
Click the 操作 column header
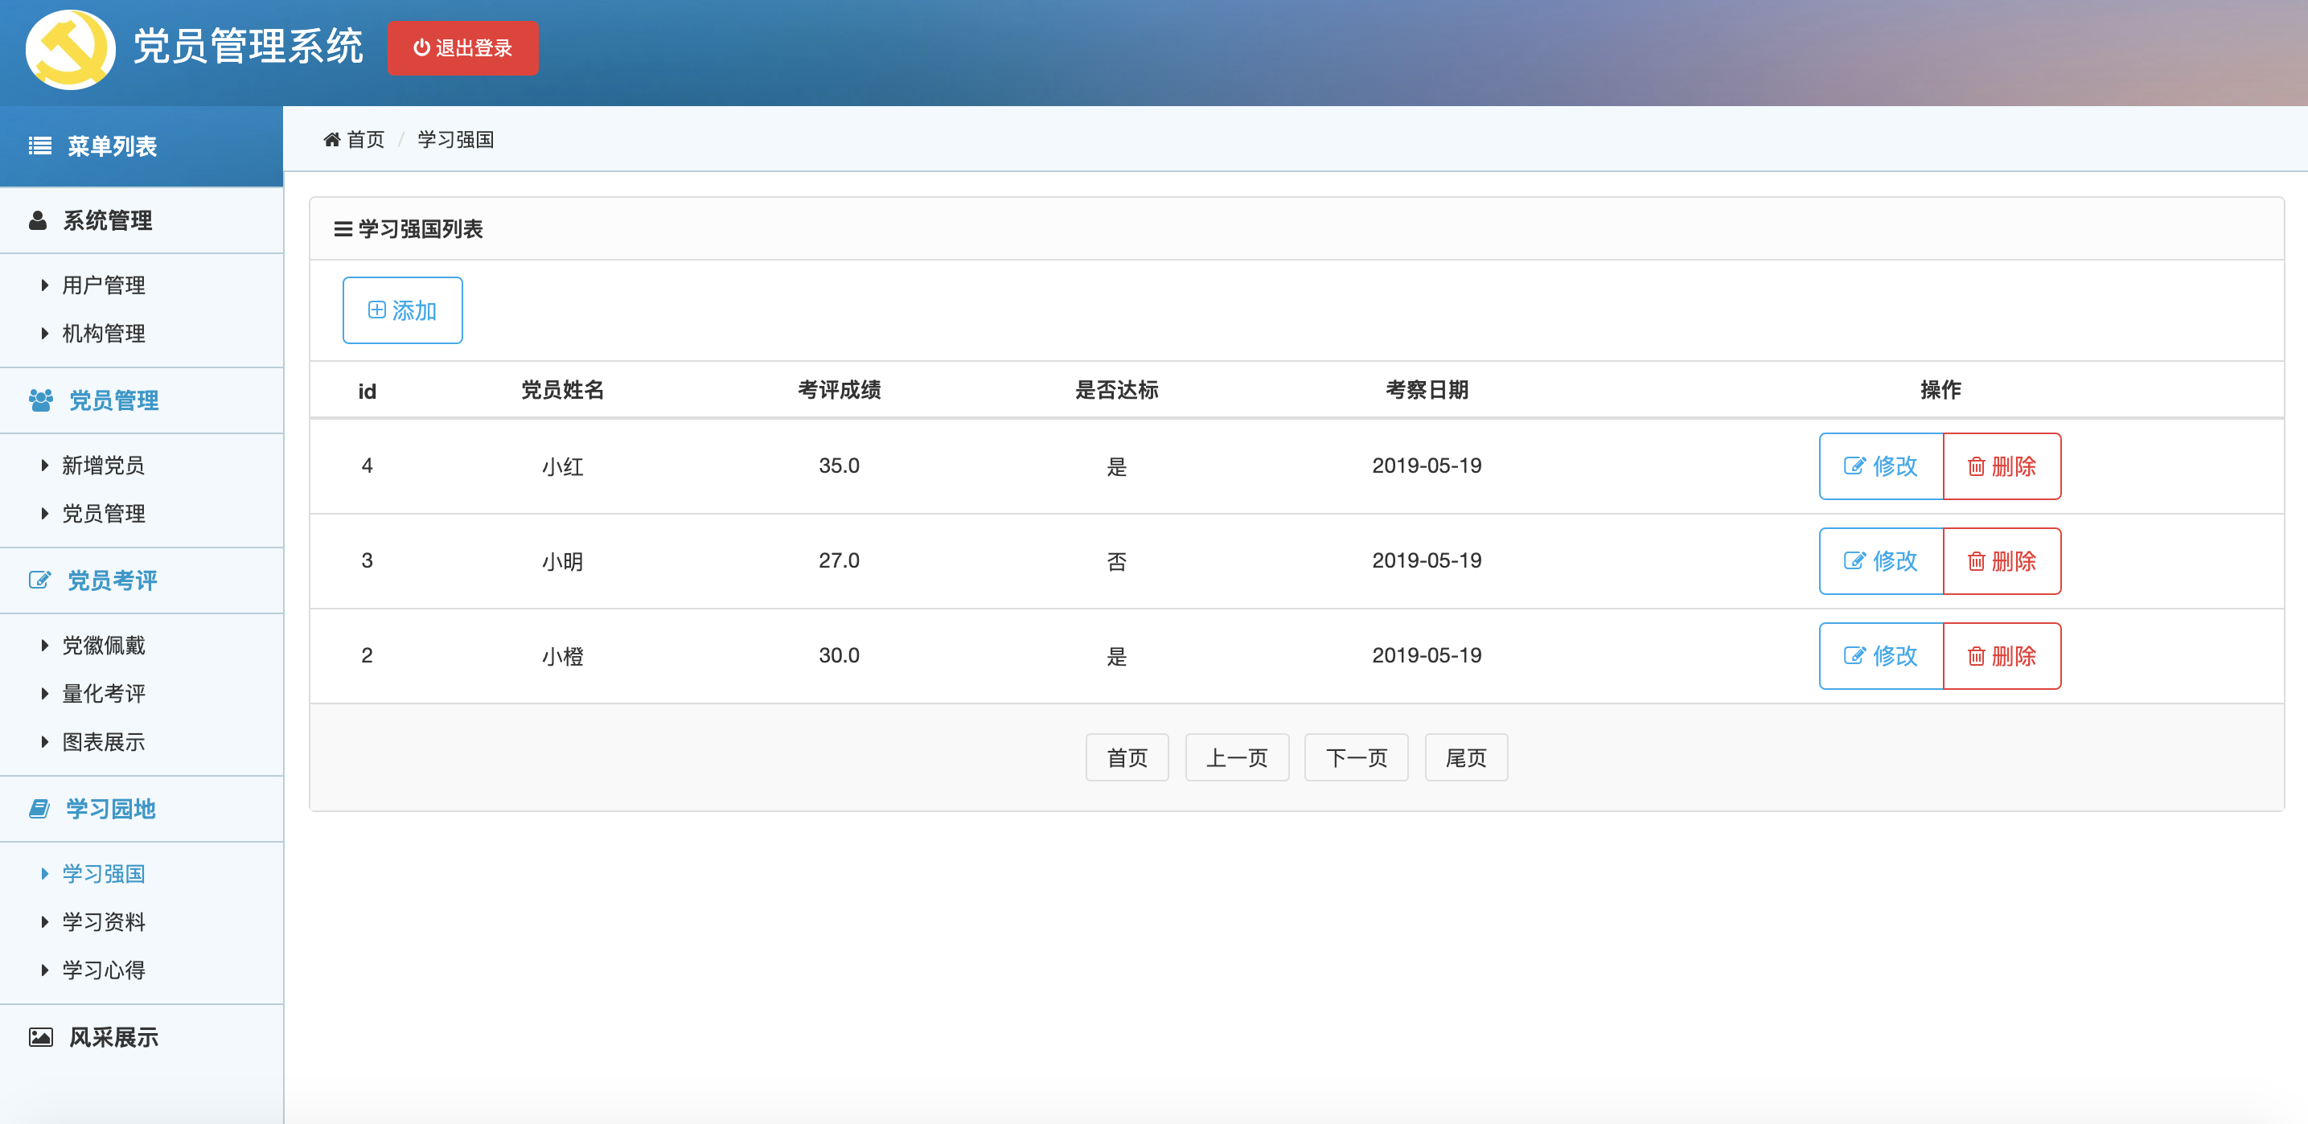tap(1940, 390)
